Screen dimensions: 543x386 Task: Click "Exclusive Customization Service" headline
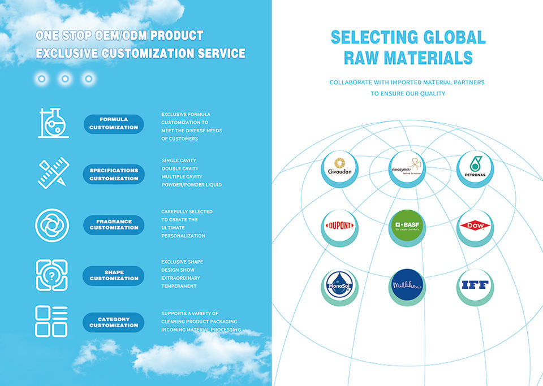pos(141,53)
